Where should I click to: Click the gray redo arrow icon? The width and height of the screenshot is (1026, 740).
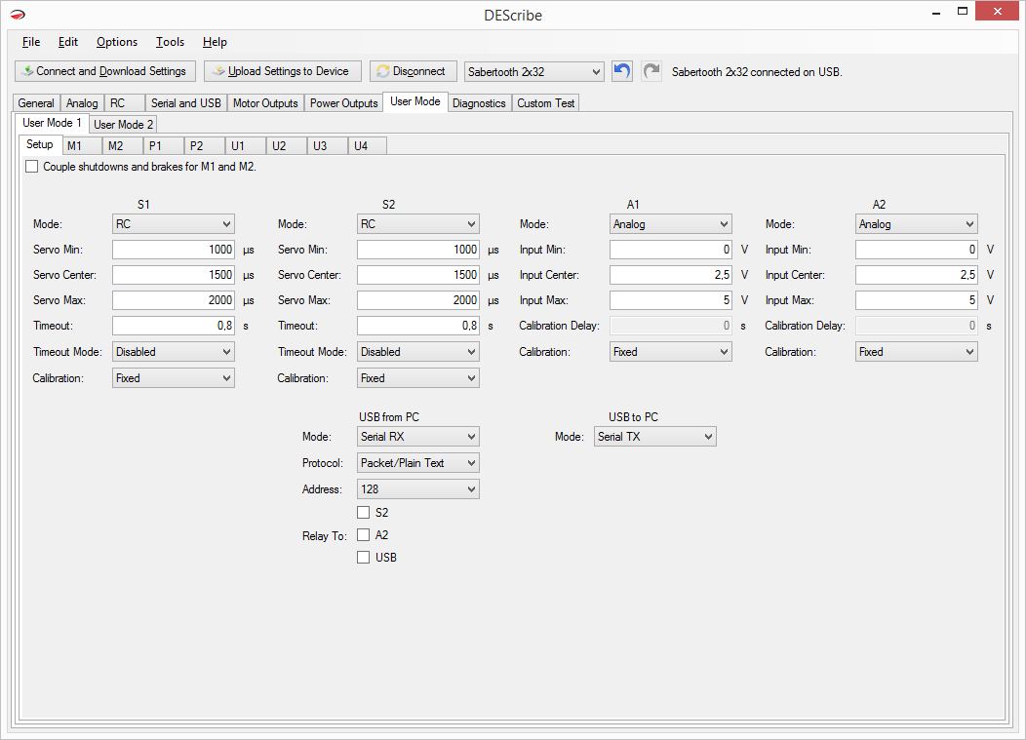(x=651, y=71)
